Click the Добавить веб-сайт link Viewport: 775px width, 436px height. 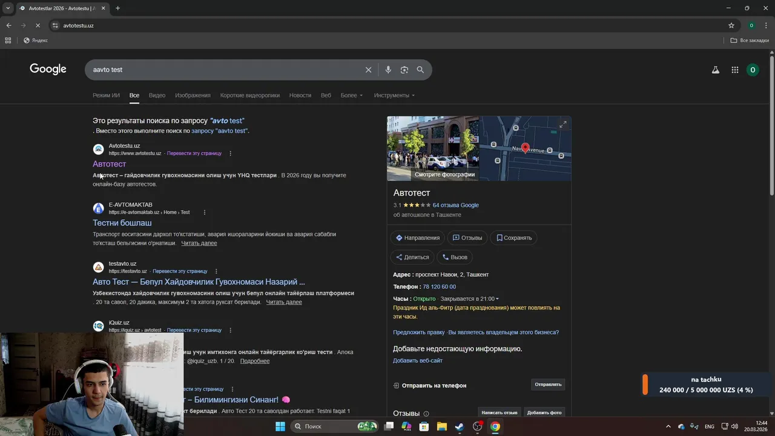(x=418, y=360)
